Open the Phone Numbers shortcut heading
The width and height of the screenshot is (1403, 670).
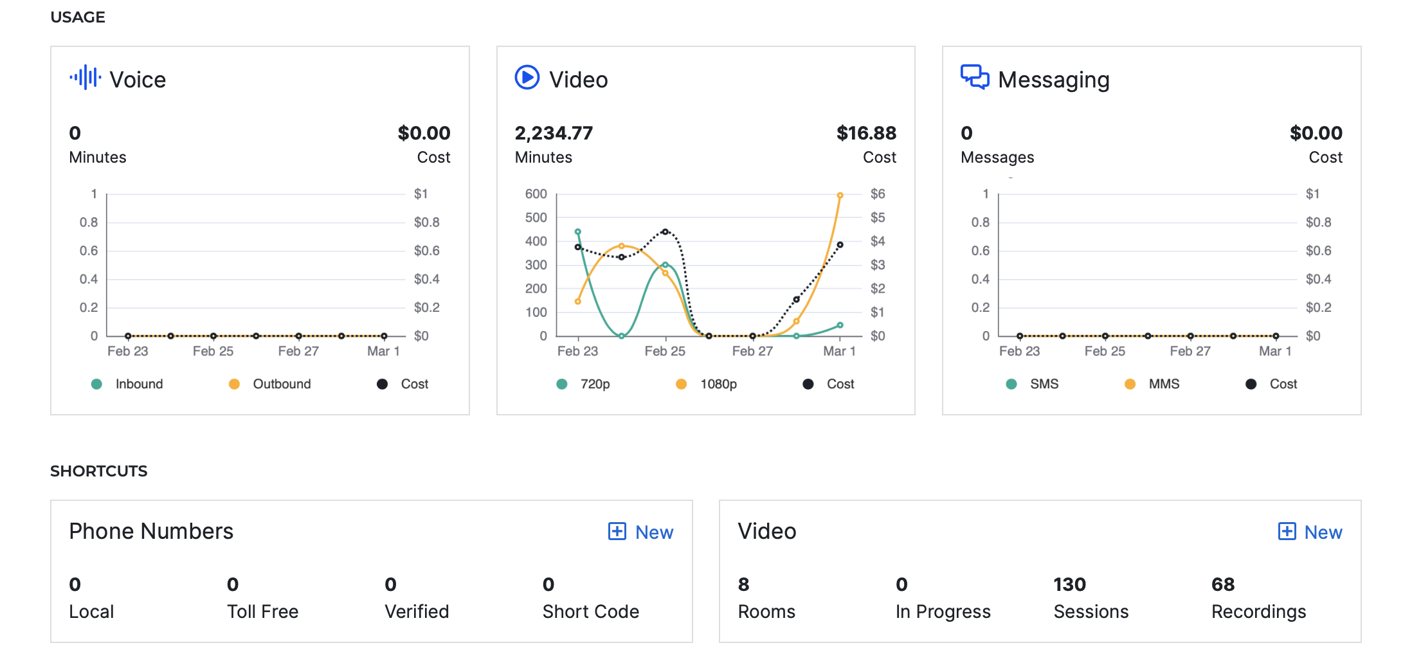[151, 531]
